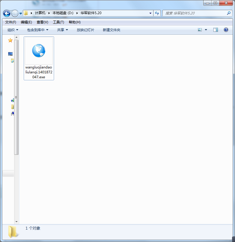This screenshot has width=235, height=242.
Task: Select the desktop monitor icon in navigation pane
Action: (10, 54)
